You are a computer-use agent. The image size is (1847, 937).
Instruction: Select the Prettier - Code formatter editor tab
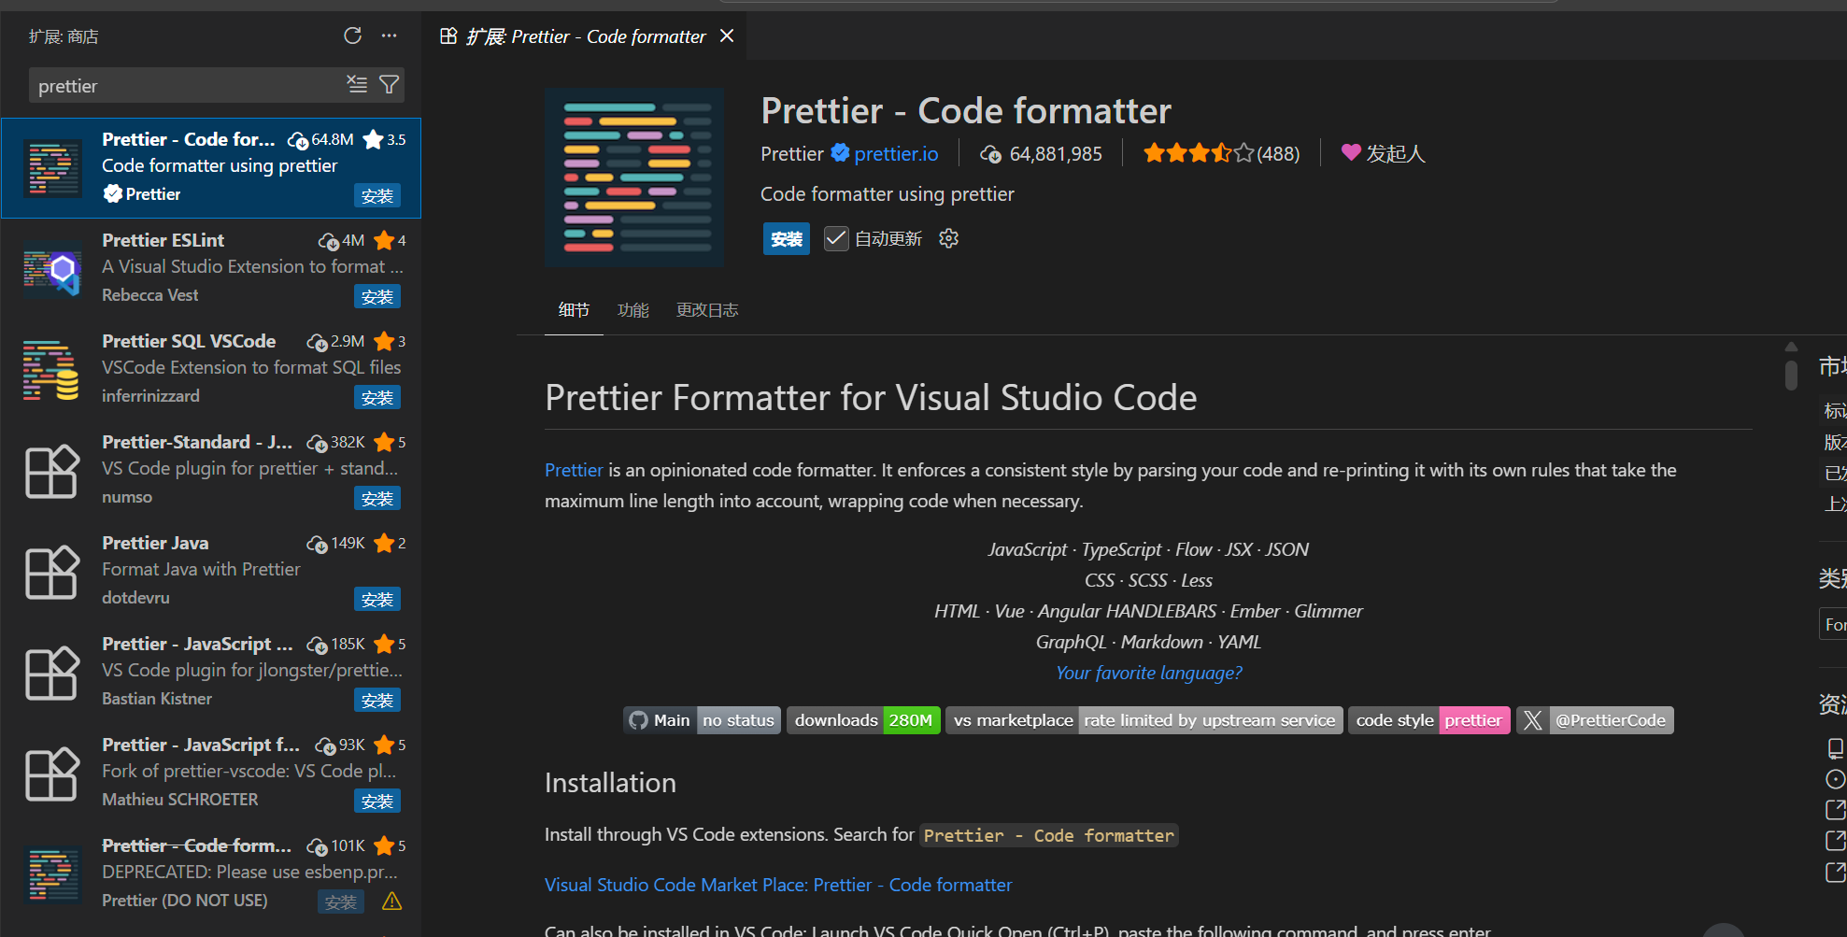(x=585, y=36)
